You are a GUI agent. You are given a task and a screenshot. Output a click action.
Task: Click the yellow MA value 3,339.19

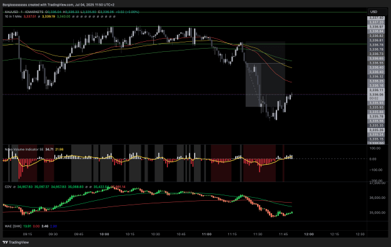coord(48,16)
